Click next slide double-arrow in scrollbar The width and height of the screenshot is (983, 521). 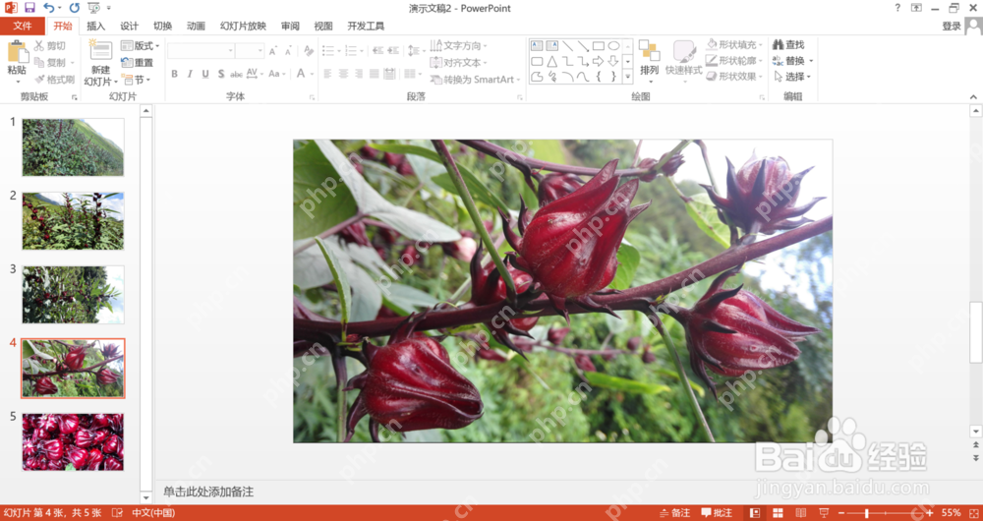pyautogui.click(x=975, y=458)
